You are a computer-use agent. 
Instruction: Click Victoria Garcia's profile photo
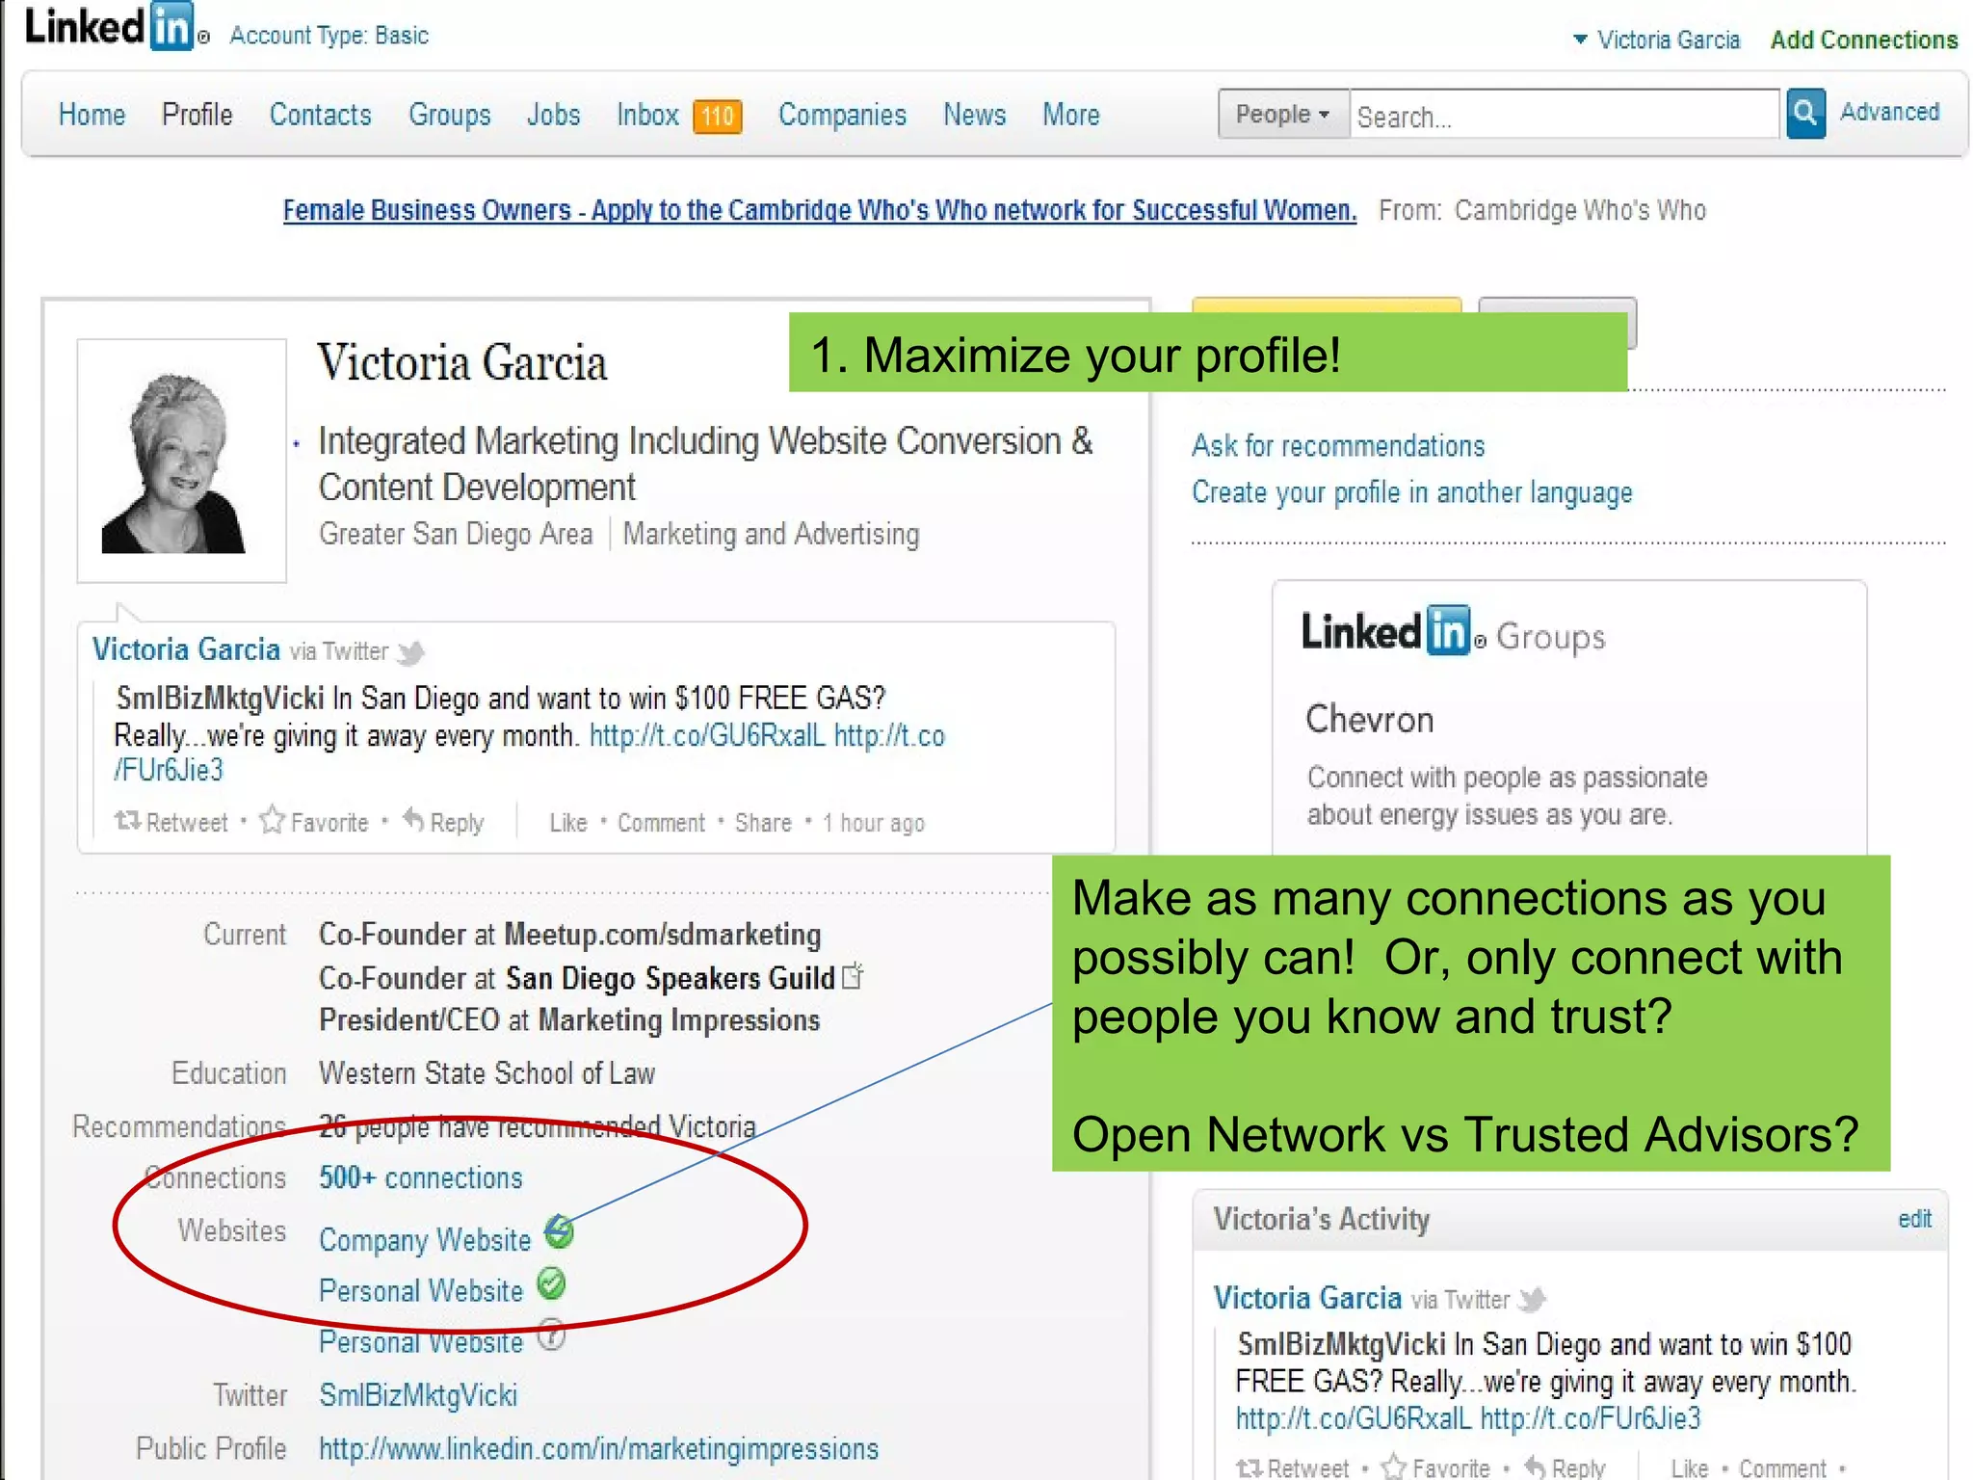click(x=181, y=461)
